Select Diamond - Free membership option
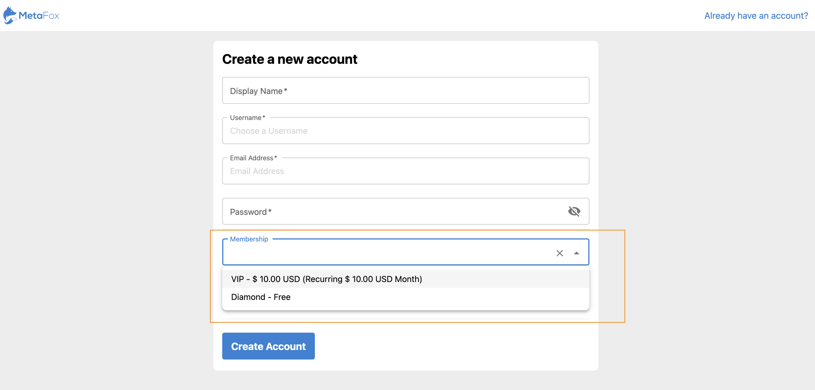 tap(261, 297)
